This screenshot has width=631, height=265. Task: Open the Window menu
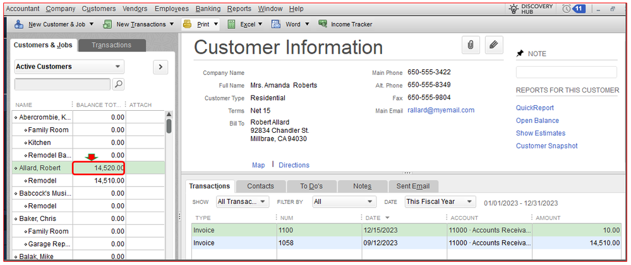270,9
